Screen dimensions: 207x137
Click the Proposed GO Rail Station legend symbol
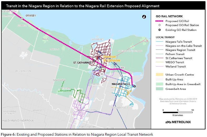160,25
